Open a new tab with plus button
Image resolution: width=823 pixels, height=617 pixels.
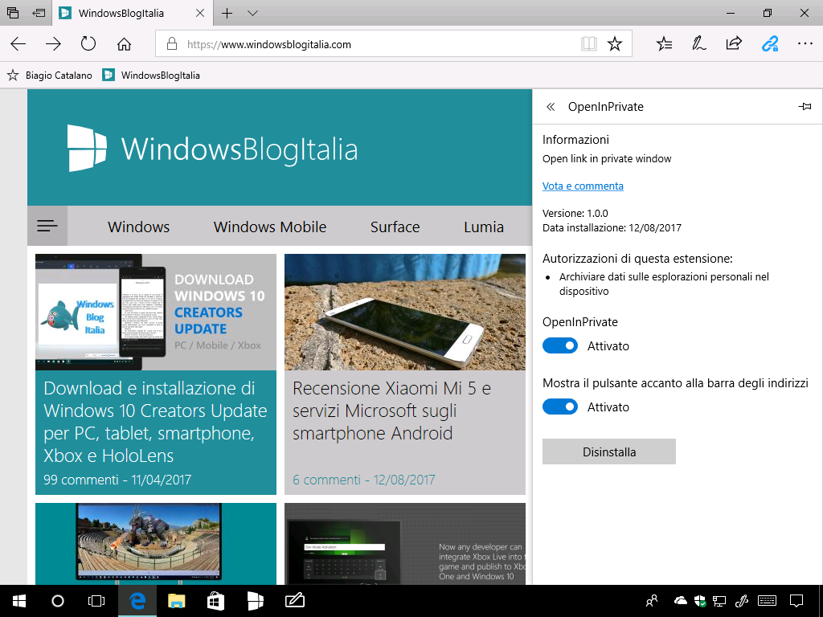[x=227, y=13]
